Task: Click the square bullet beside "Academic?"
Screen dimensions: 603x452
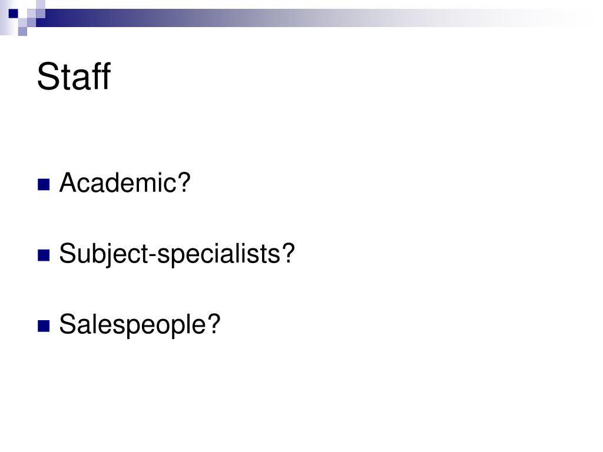Action: coord(44,184)
